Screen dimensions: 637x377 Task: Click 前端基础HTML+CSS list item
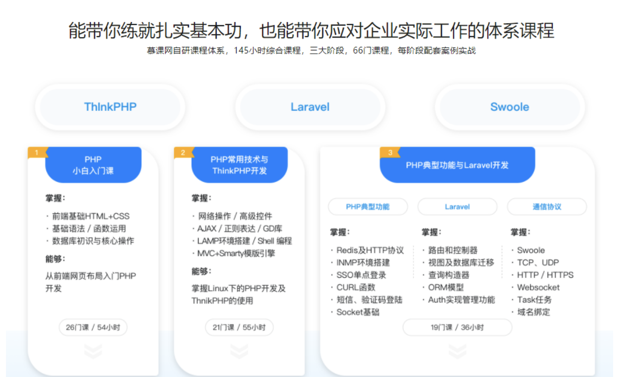coord(91,216)
